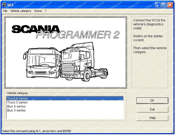Click the truck illustration in the banner
This screenshot has height=135, width=175.
tap(85, 62)
